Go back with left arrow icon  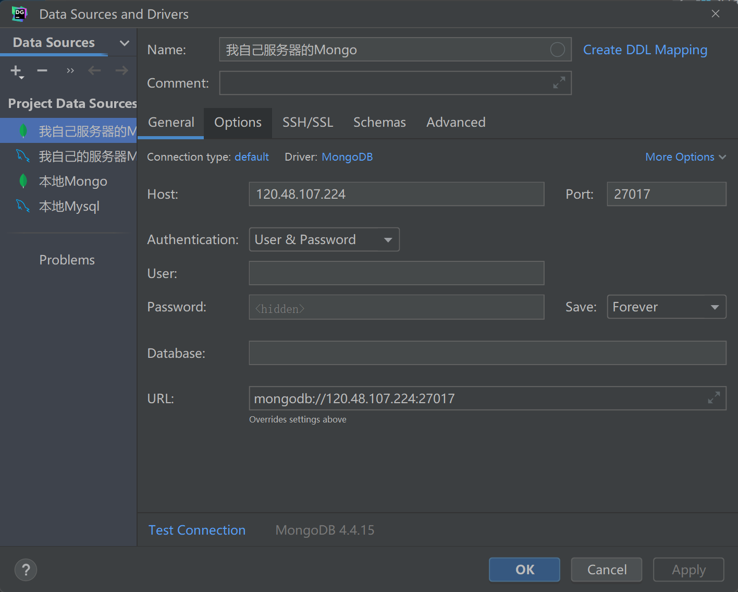94,70
